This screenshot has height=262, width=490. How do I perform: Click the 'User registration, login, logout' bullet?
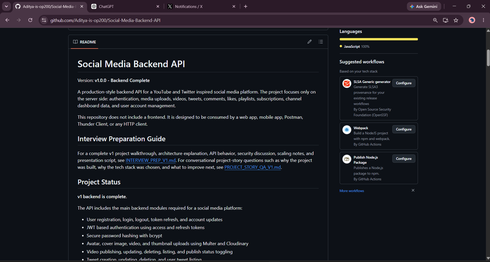(155, 220)
